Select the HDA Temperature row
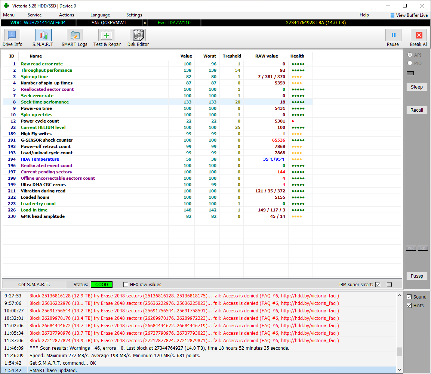The width and height of the screenshot is (431, 374). (x=157, y=159)
